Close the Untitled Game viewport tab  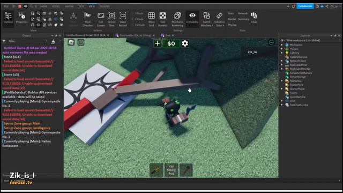click(108, 35)
